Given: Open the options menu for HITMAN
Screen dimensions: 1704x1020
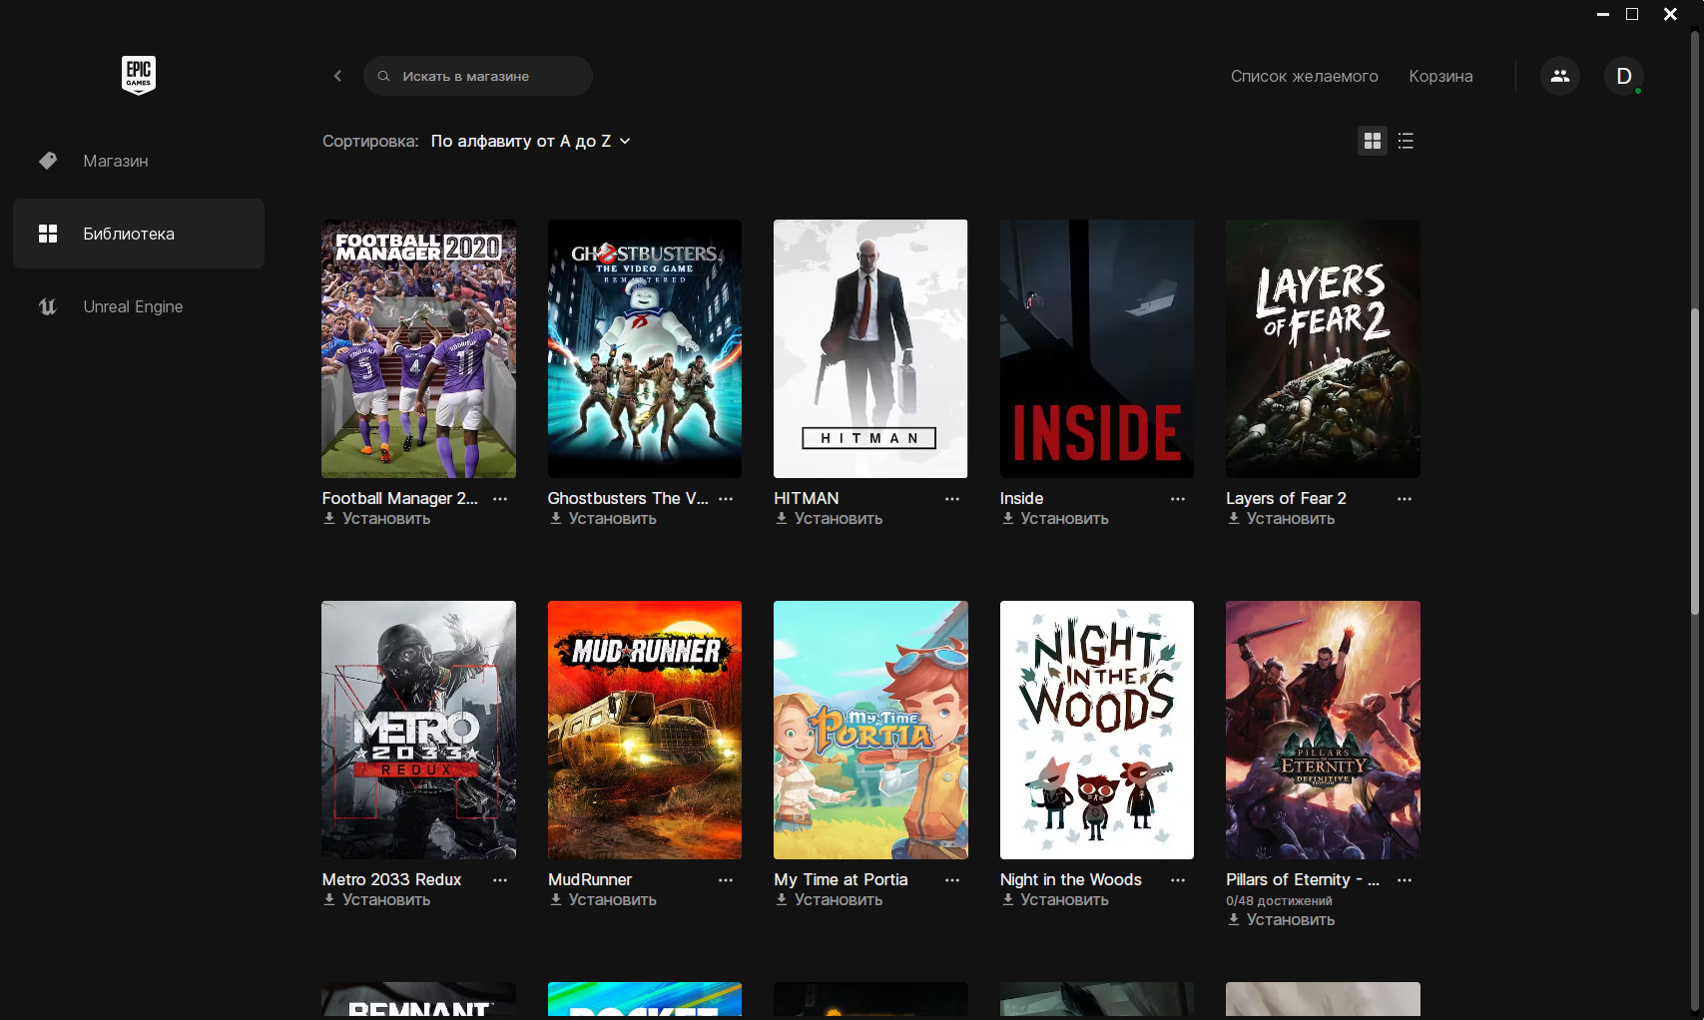Looking at the screenshot, I should [x=952, y=498].
